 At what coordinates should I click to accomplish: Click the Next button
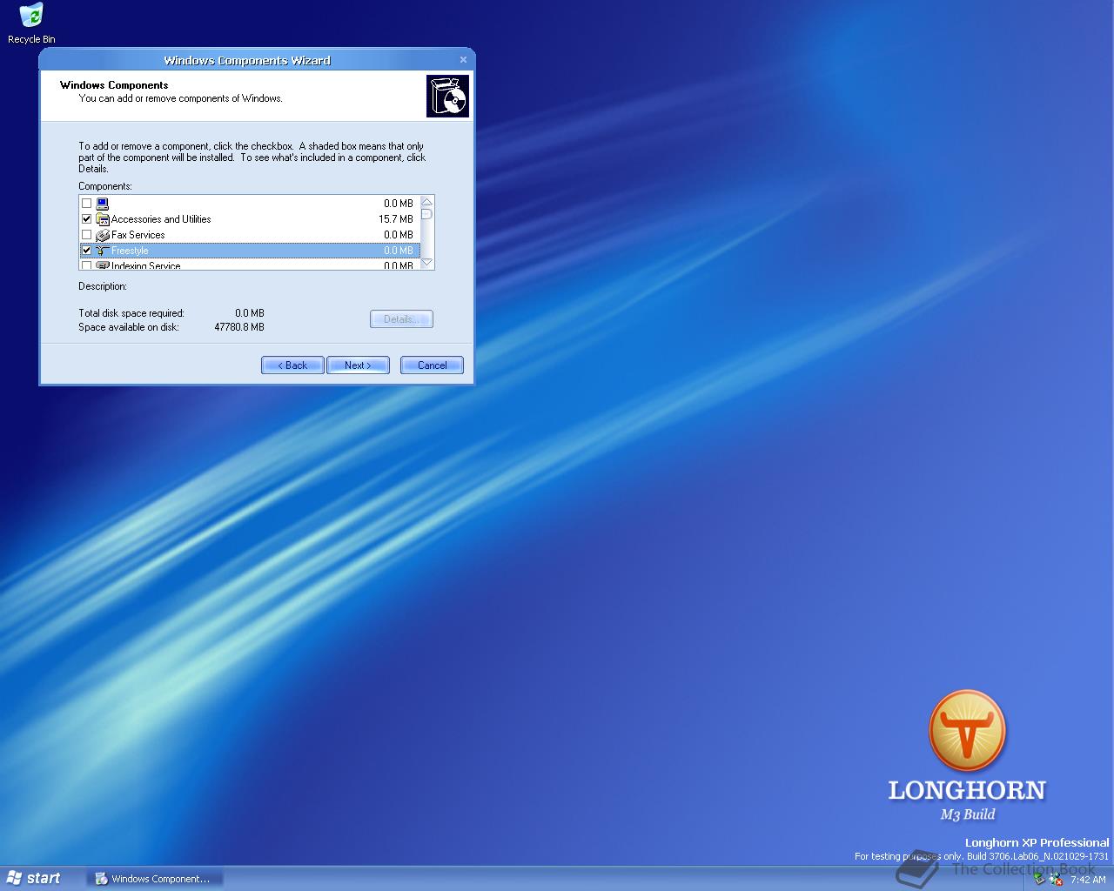click(358, 365)
